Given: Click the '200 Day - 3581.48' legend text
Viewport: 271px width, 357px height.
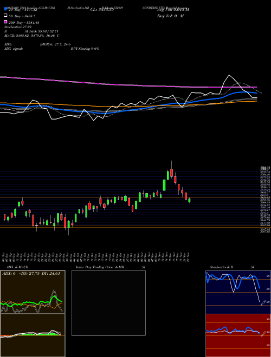Looking at the screenshot, I should pyautogui.click(x=24, y=23).
